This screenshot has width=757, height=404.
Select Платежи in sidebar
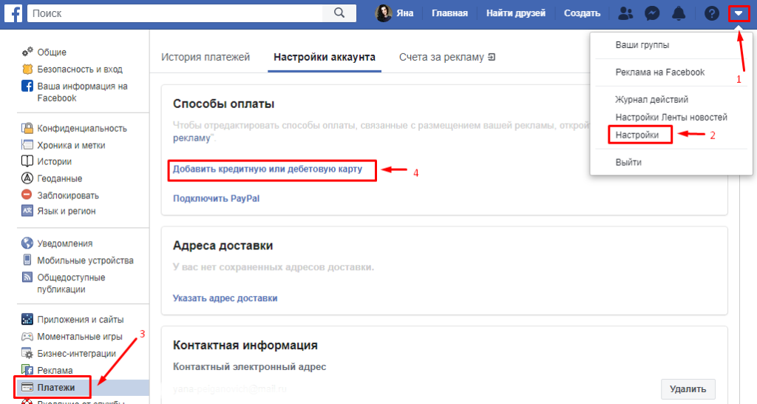56,387
